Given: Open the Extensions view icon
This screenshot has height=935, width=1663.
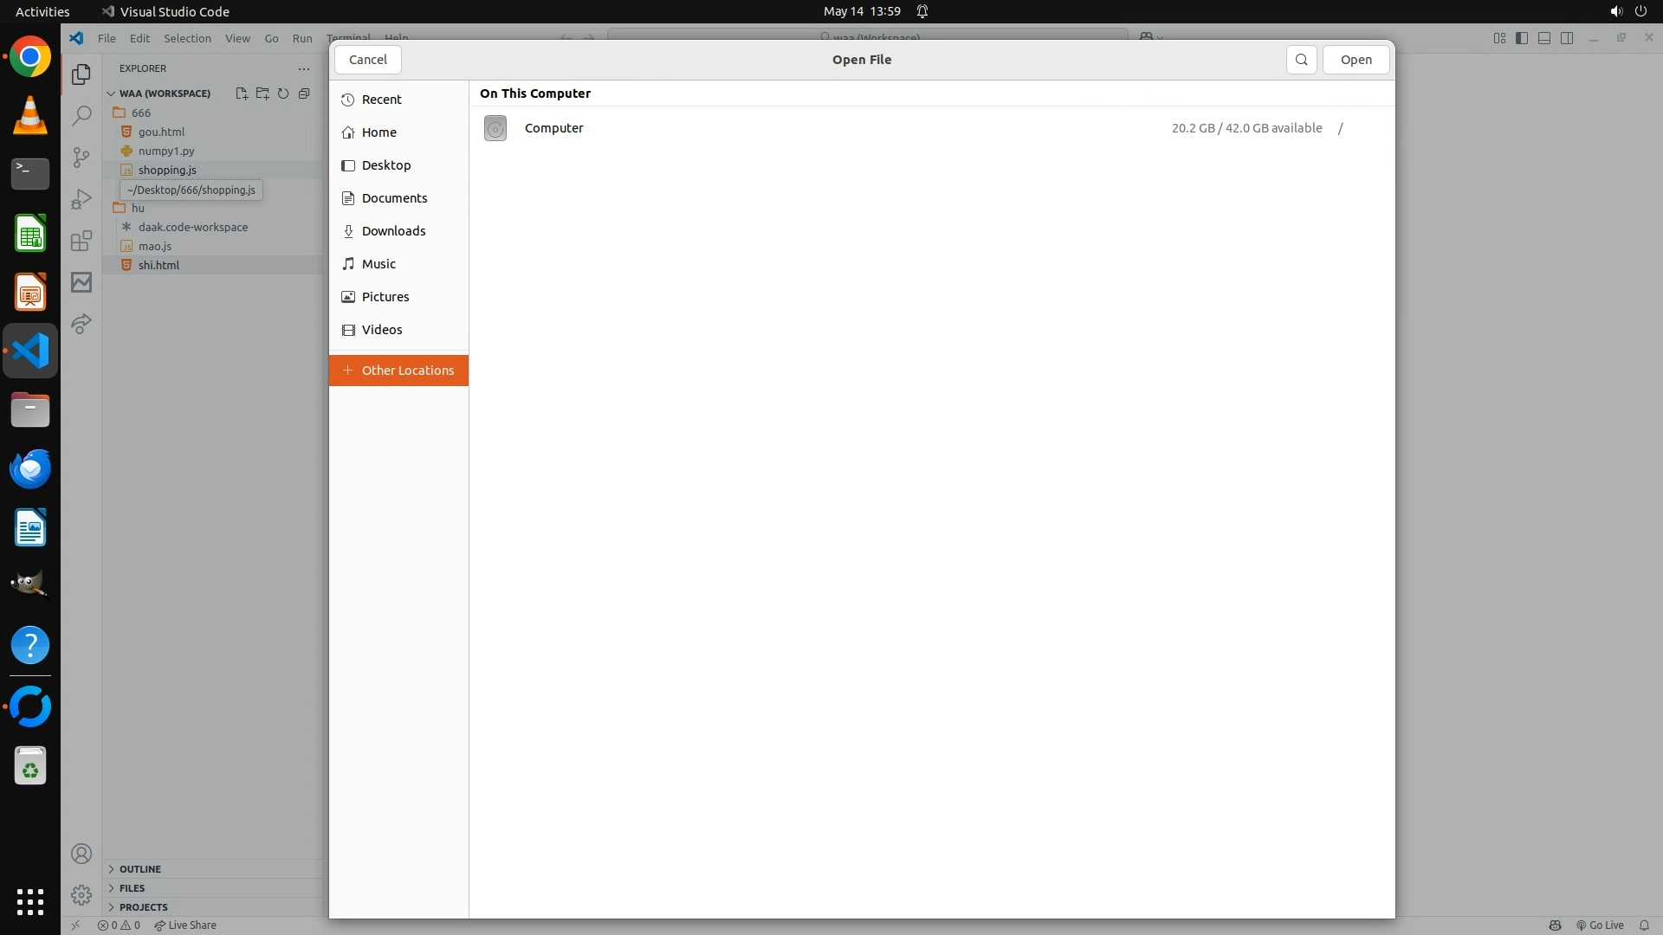Looking at the screenshot, I should tap(81, 241).
